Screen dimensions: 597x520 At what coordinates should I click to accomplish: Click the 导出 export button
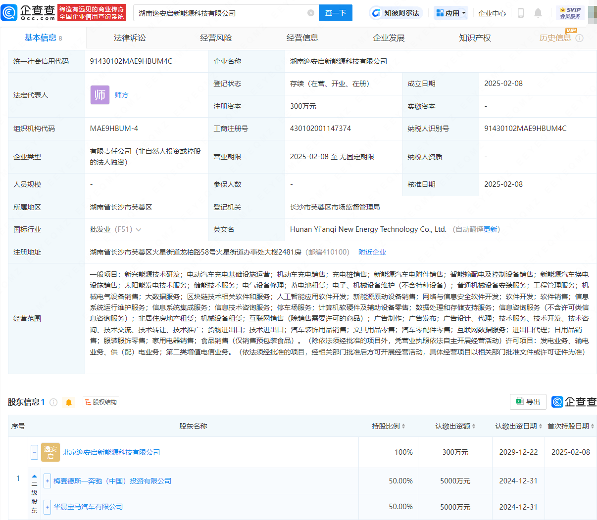[528, 402]
